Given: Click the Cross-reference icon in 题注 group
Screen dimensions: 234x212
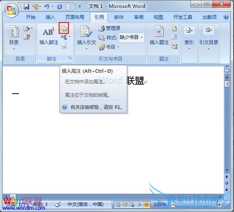Looking at the screenshot, I should pos(174,46).
